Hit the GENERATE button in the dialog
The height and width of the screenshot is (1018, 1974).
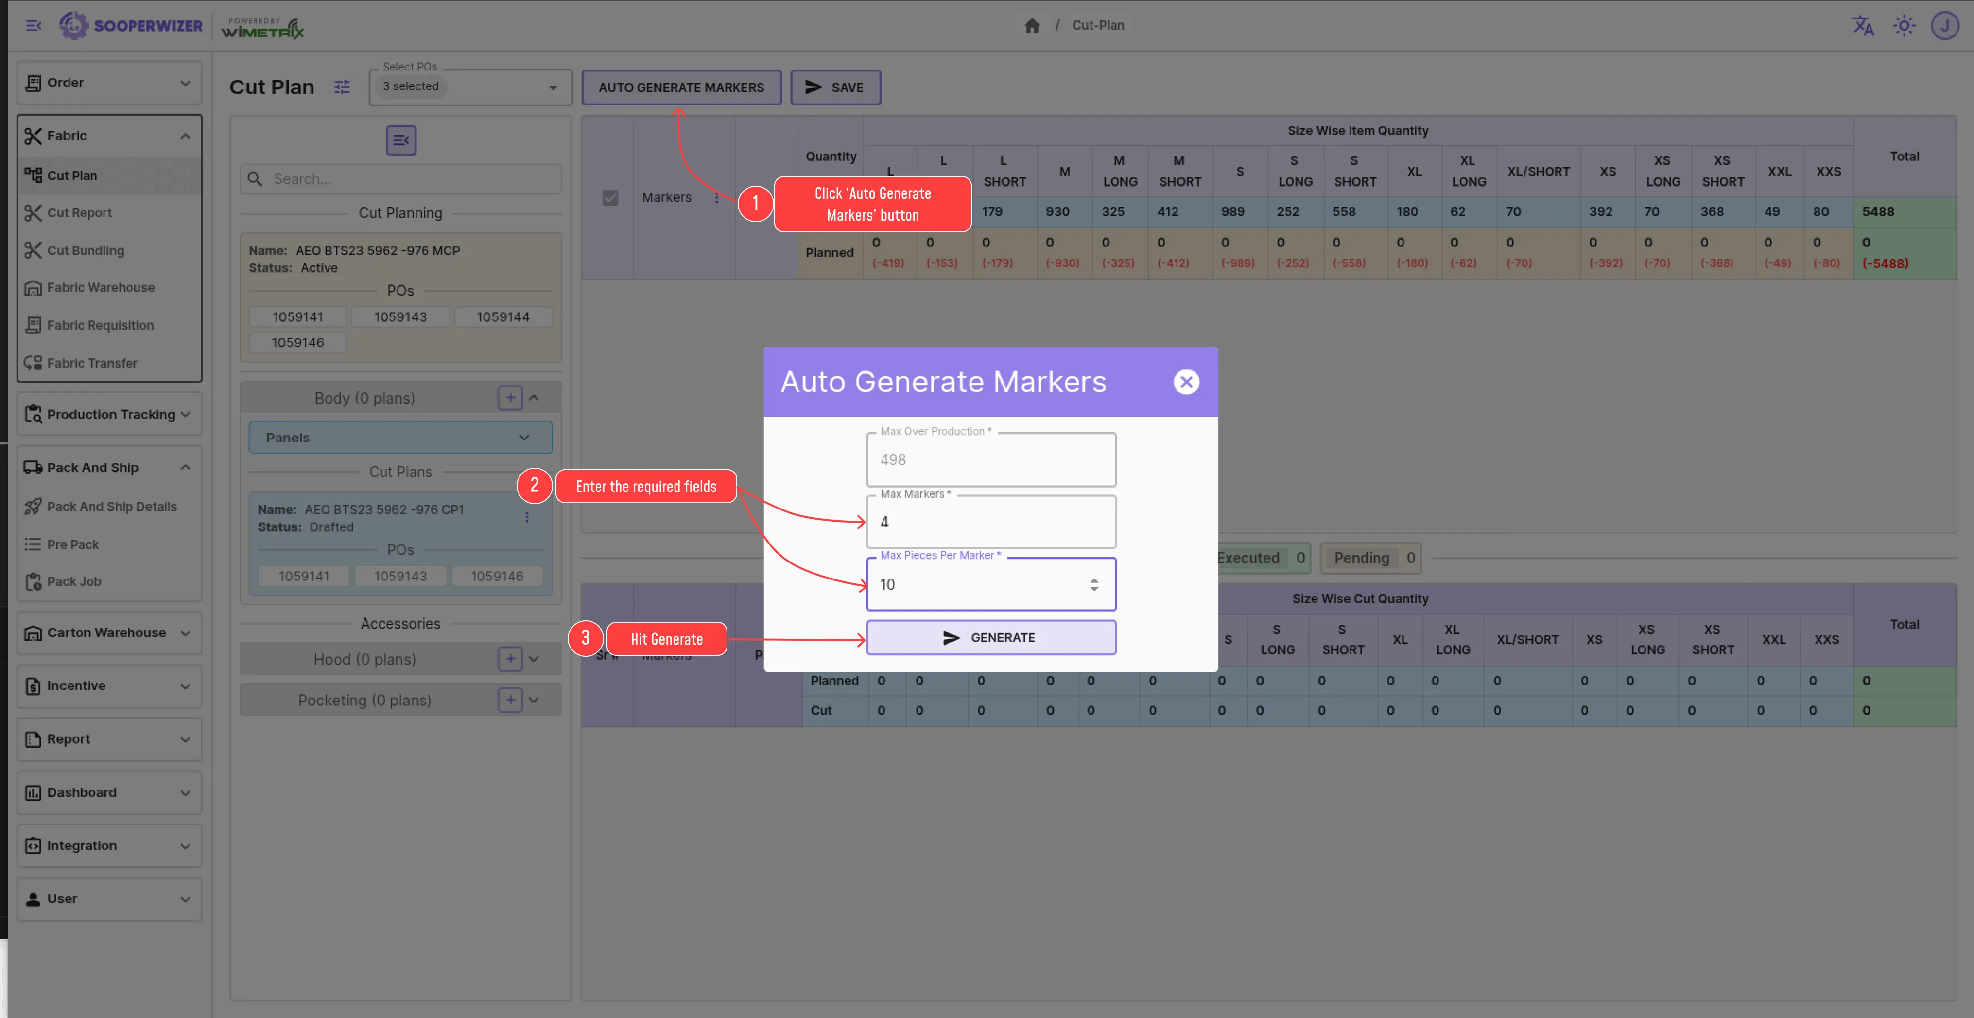click(991, 637)
